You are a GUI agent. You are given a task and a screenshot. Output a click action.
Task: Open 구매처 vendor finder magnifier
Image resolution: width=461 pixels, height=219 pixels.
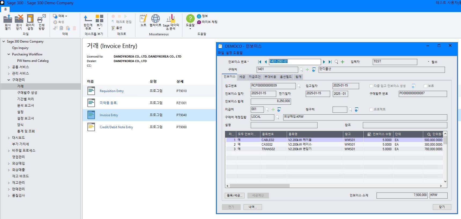coord(301,70)
